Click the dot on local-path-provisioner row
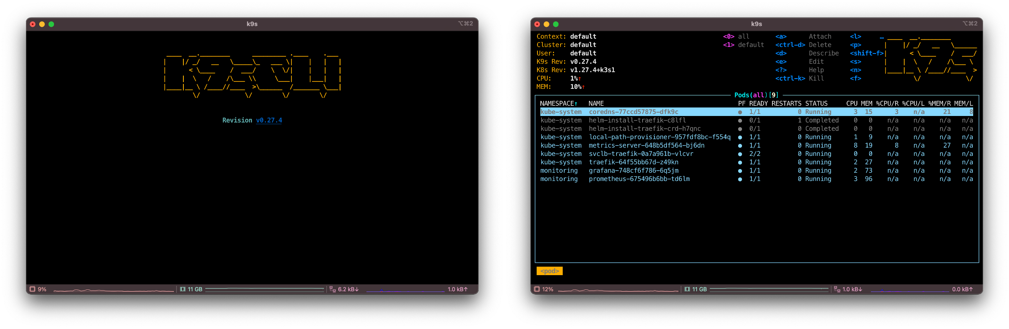 [x=740, y=137]
